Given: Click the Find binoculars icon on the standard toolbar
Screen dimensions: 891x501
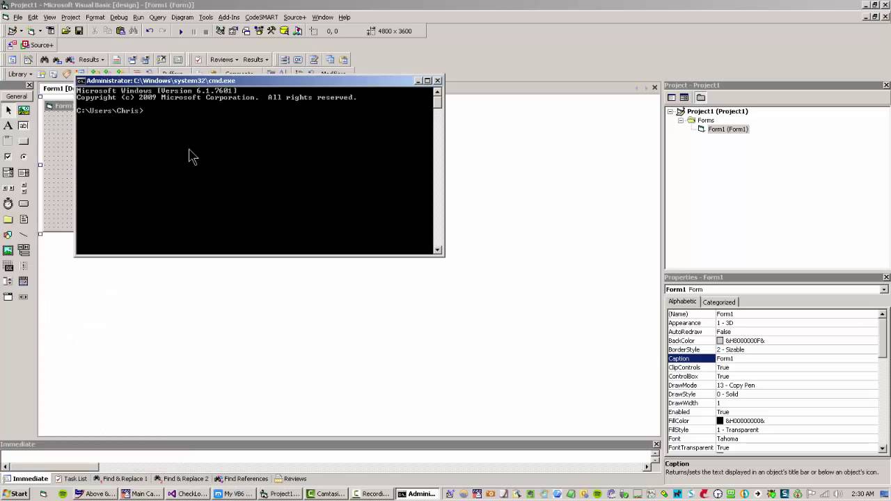Looking at the screenshot, I should (133, 31).
